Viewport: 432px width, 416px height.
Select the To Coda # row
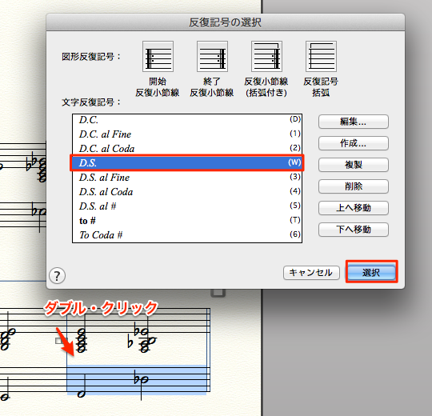187,235
